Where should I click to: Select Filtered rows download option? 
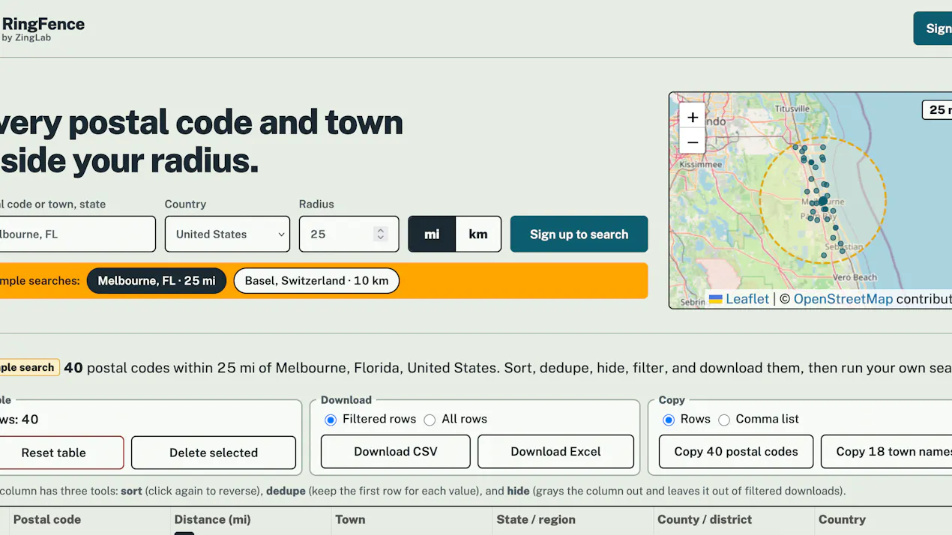tap(331, 420)
